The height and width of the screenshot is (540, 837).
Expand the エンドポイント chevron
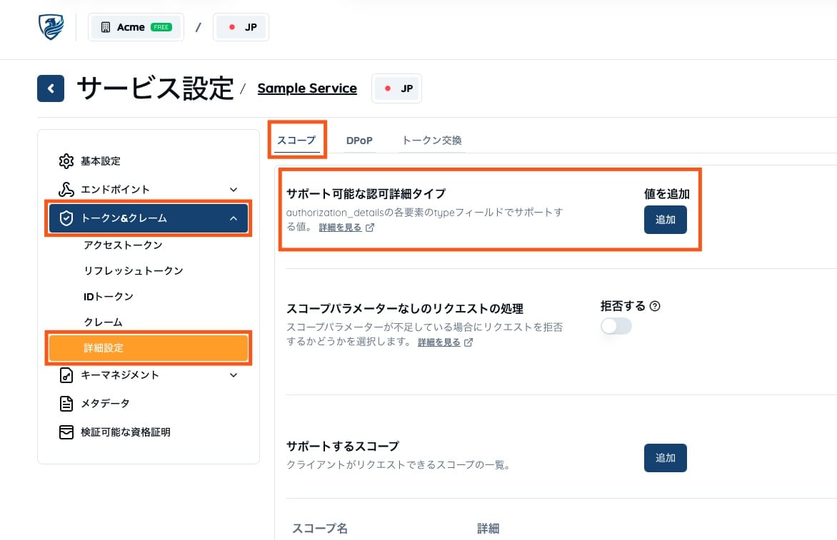[x=234, y=189]
